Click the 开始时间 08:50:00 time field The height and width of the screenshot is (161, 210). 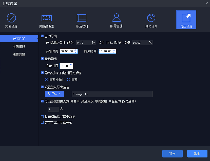69,51
